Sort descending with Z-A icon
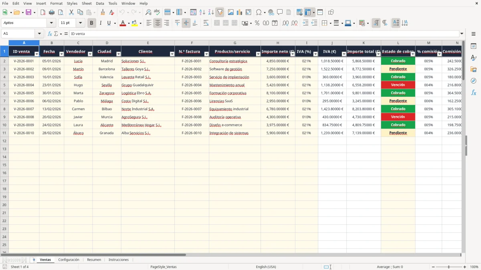This screenshot has height=270, width=481. tap(211, 12)
